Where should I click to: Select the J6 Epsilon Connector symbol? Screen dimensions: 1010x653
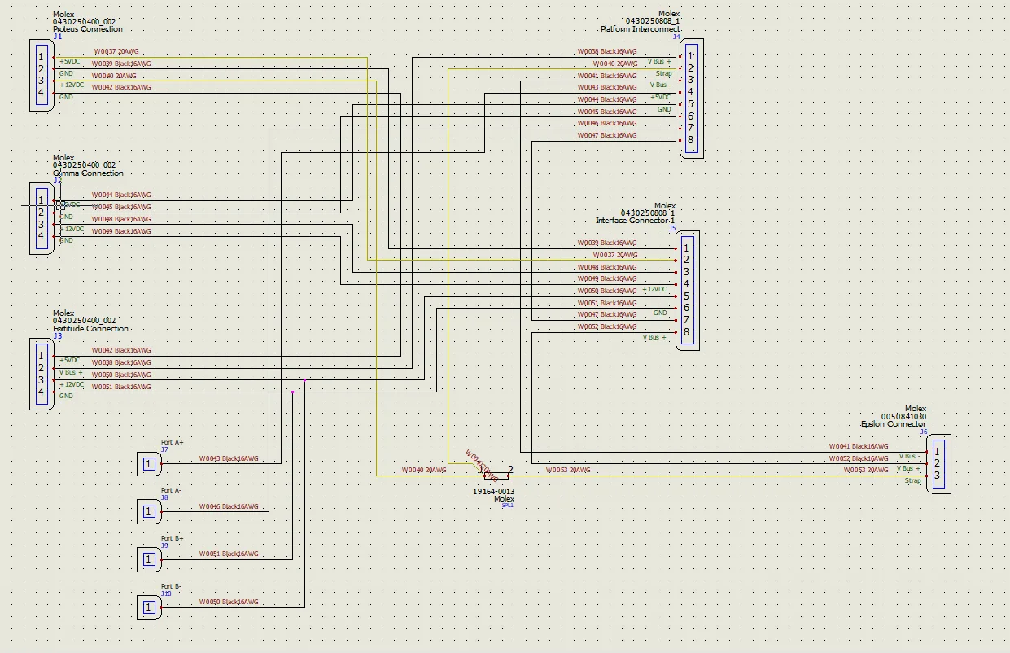(938, 463)
